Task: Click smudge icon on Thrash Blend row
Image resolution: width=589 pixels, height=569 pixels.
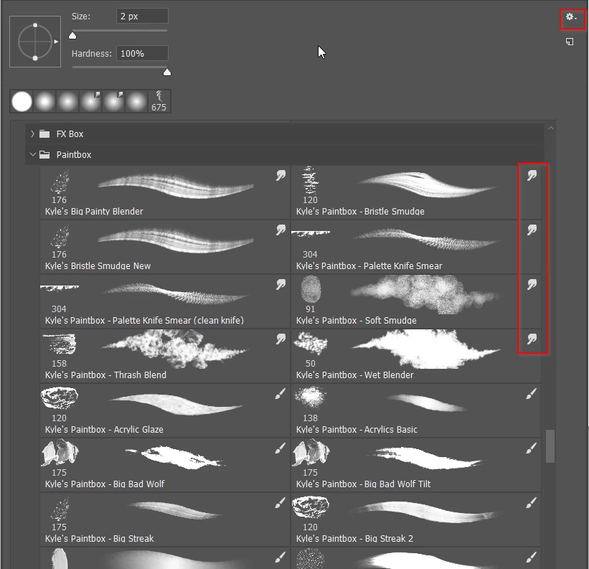Action: (281, 339)
